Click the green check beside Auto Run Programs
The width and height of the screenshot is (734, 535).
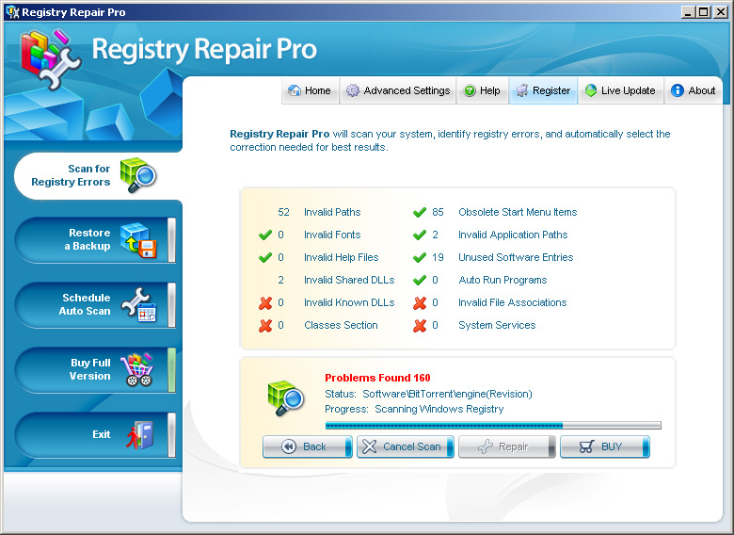pos(420,280)
